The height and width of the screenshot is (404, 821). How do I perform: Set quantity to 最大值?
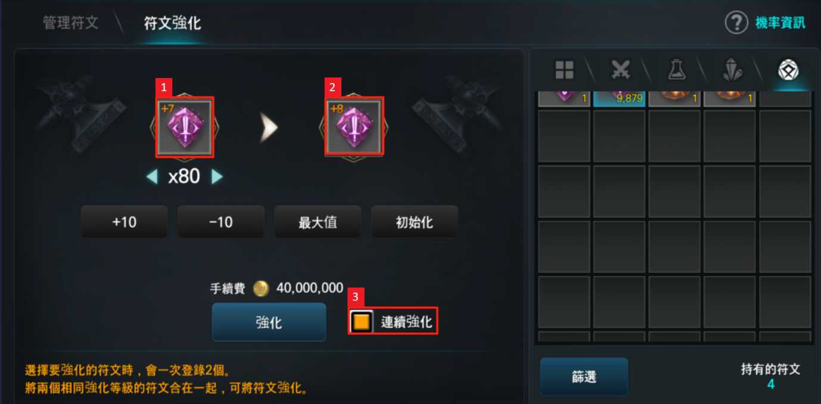click(x=318, y=222)
